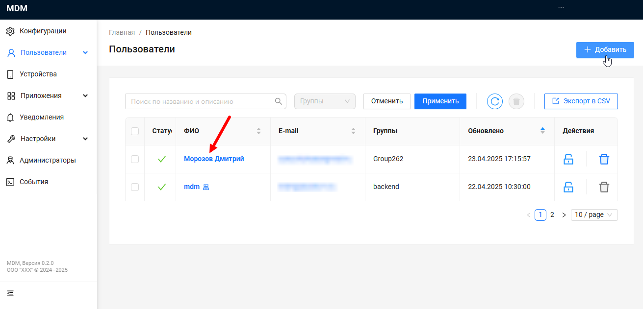Select the mdm user row checkbox

tap(135, 187)
